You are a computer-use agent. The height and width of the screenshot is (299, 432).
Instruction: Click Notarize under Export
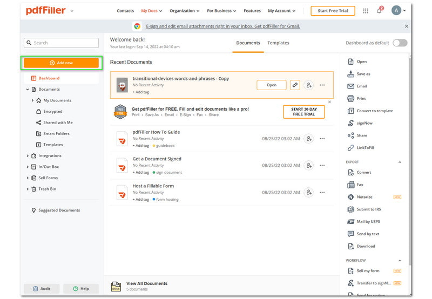pos(360,197)
